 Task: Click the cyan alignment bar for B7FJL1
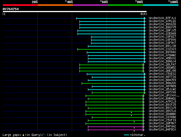click(x=110, y=18)
